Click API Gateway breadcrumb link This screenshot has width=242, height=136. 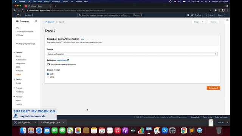[x=50, y=22]
